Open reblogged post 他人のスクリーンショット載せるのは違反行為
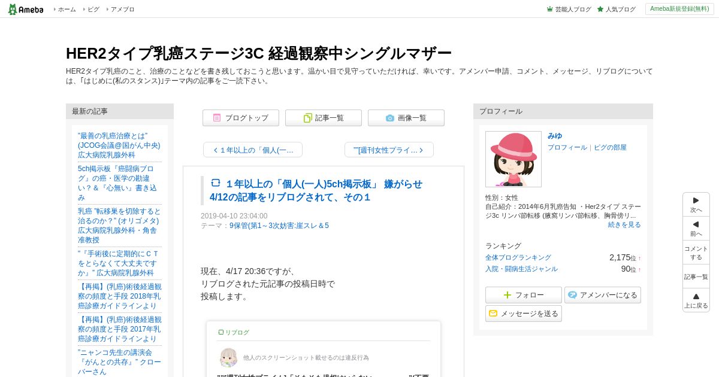719x377 pixels. [x=306, y=357]
